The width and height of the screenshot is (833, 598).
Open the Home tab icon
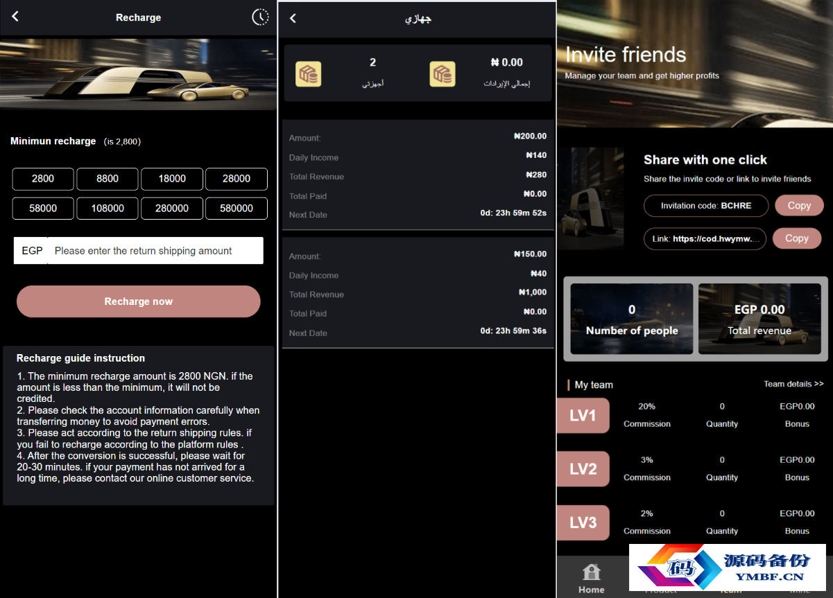[592, 572]
